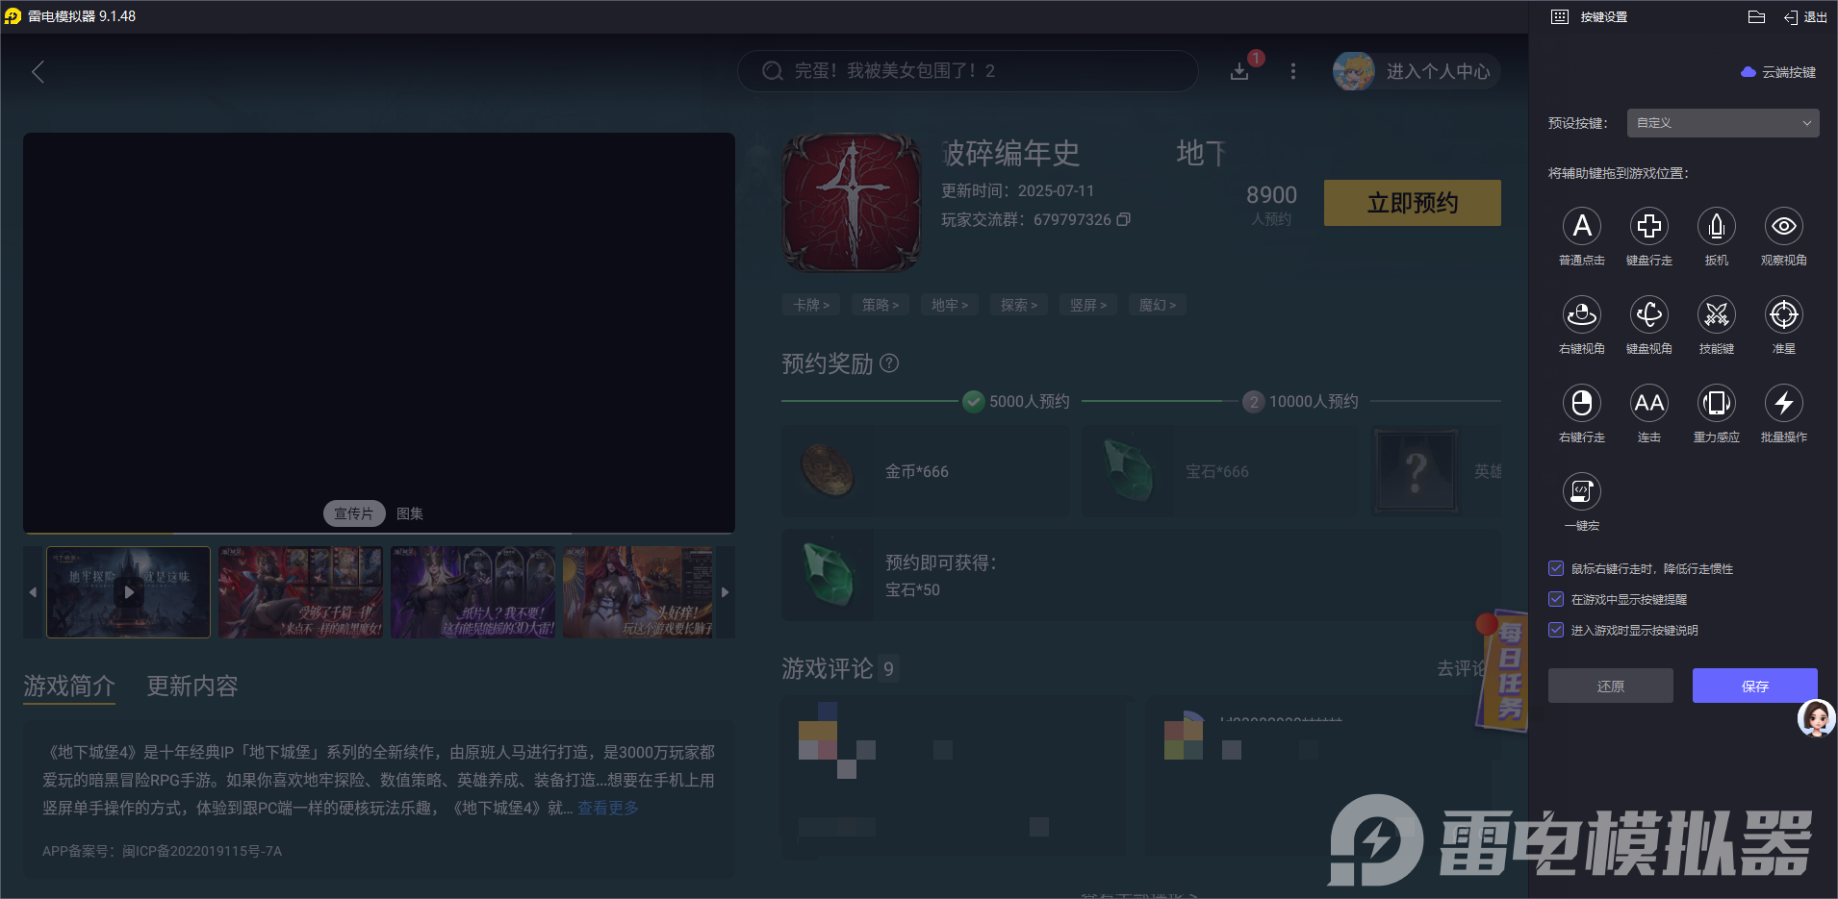Viewport: 1838px width, 899px height.
Task: Click the 按键设置 keyboard icon
Action: click(1560, 17)
